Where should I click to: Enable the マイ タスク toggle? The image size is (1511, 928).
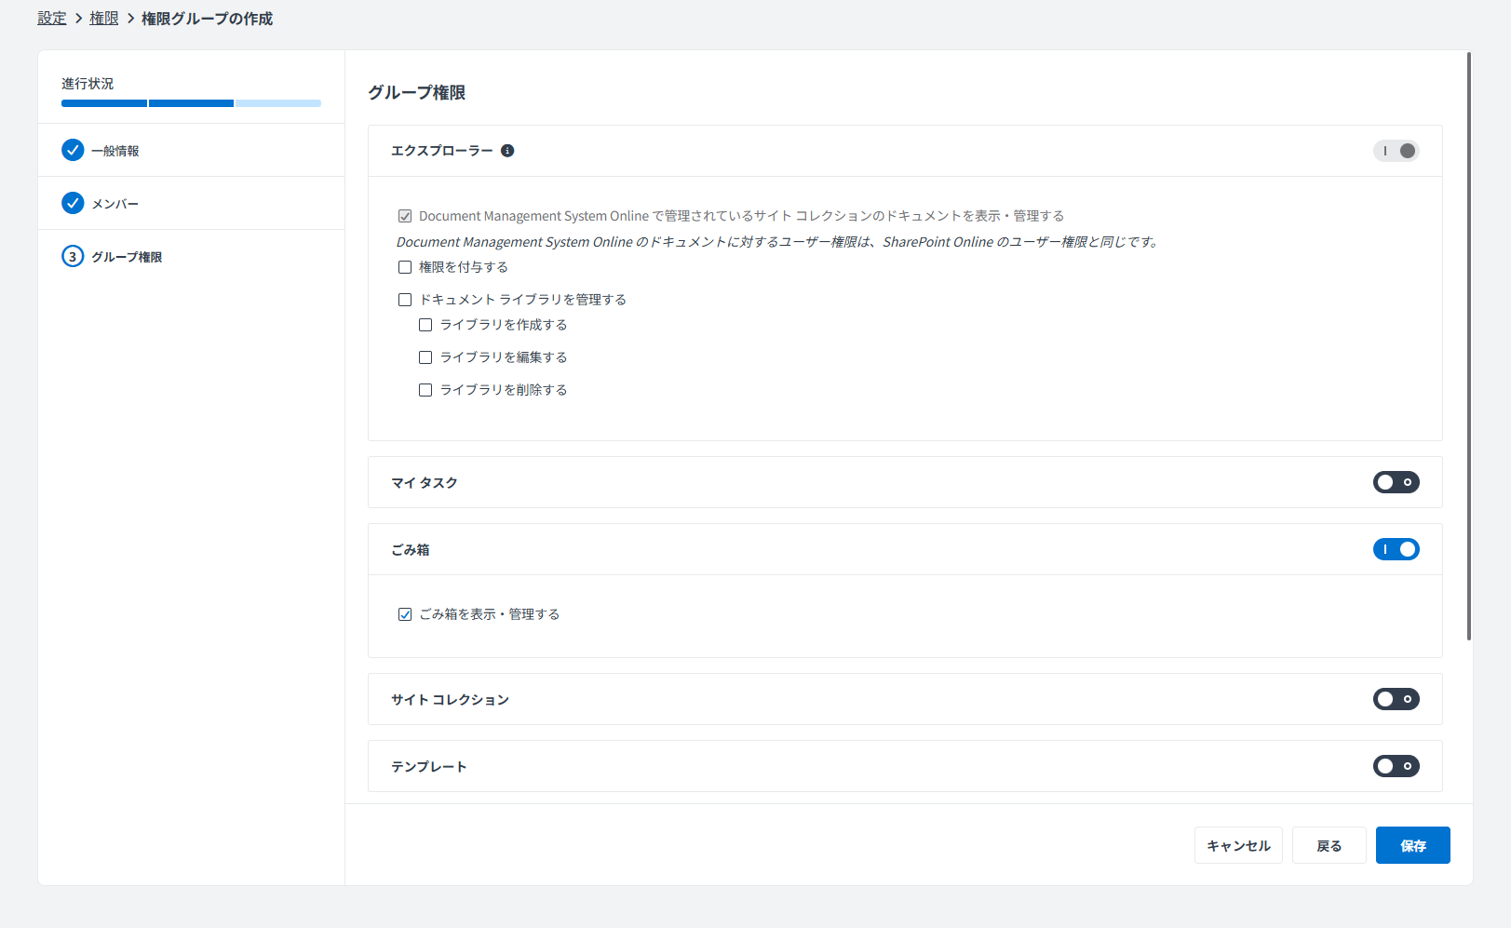point(1396,482)
